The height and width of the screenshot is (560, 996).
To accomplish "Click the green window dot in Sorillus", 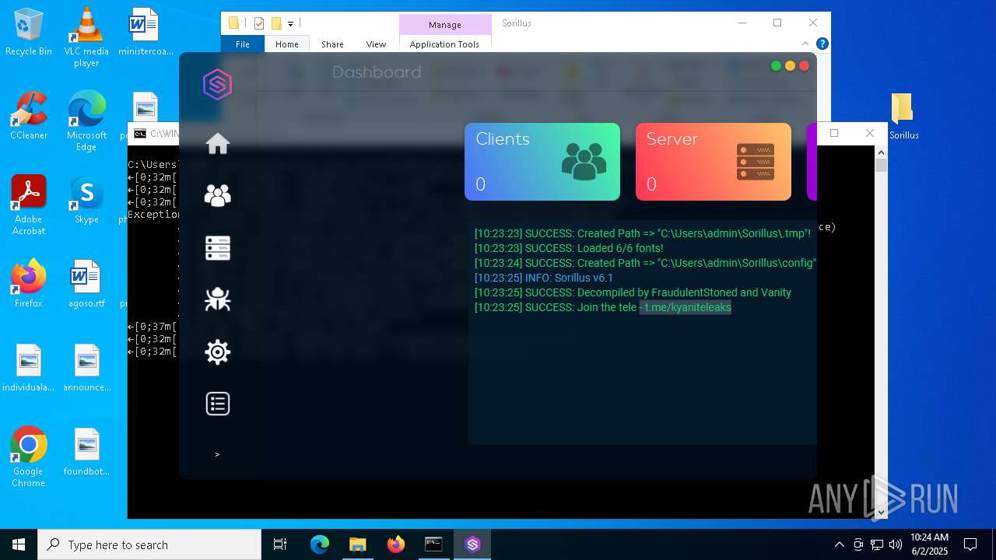I will pyautogui.click(x=776, y=66).
